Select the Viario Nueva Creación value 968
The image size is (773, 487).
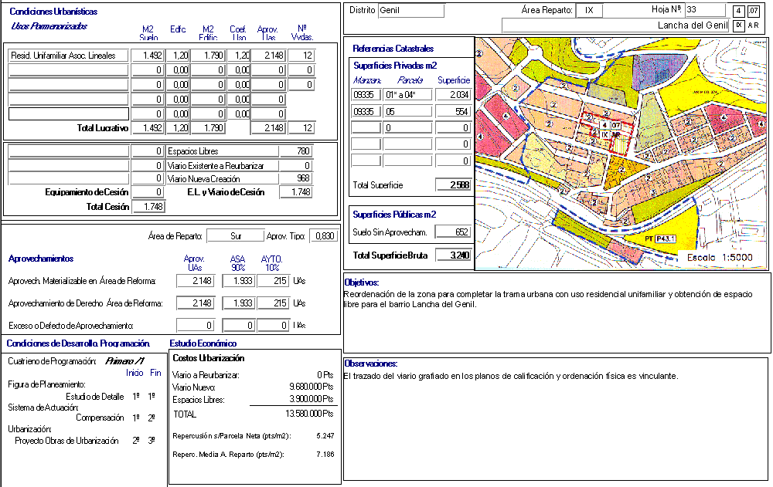pyautogui.click(x=296, y=179)
